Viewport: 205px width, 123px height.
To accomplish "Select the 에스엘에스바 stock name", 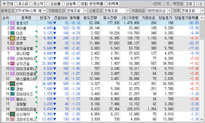I will click(x=26, y=79).
